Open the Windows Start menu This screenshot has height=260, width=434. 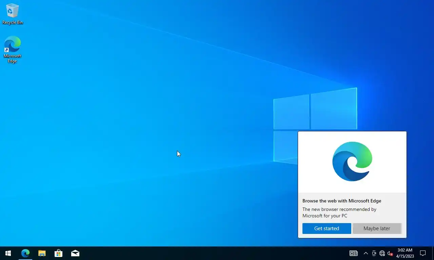[x=8, y=253]
